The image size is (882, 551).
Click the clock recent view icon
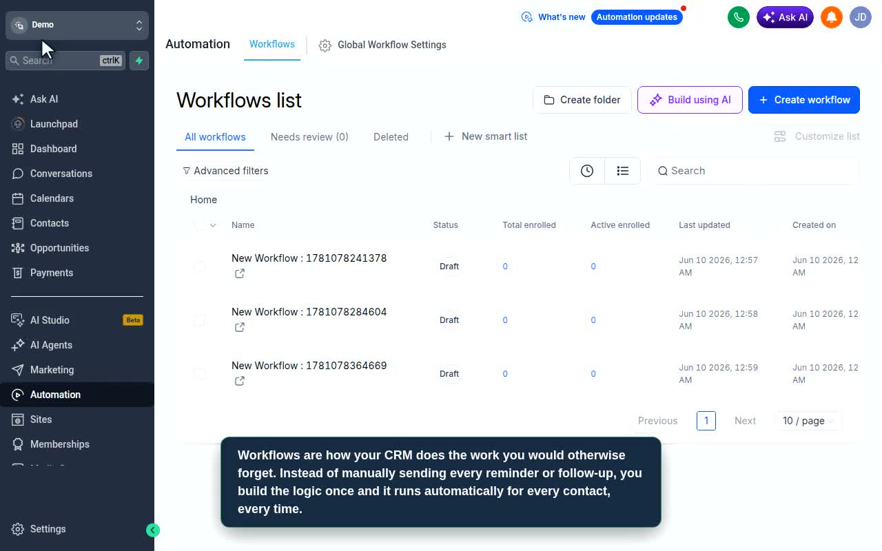pyautogui.click(x=587, y=171)
